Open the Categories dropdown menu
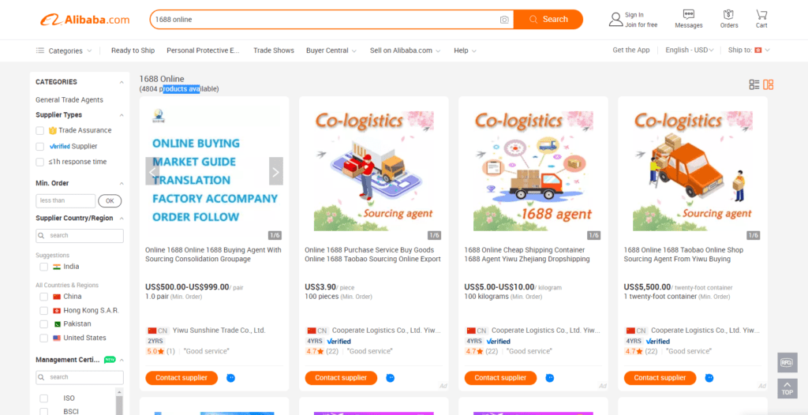The width and height of the screenshot is (808, 415). coord(64,50)
